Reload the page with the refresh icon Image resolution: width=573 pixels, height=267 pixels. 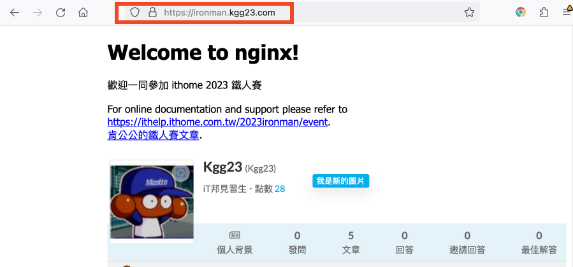click(61, 13)
